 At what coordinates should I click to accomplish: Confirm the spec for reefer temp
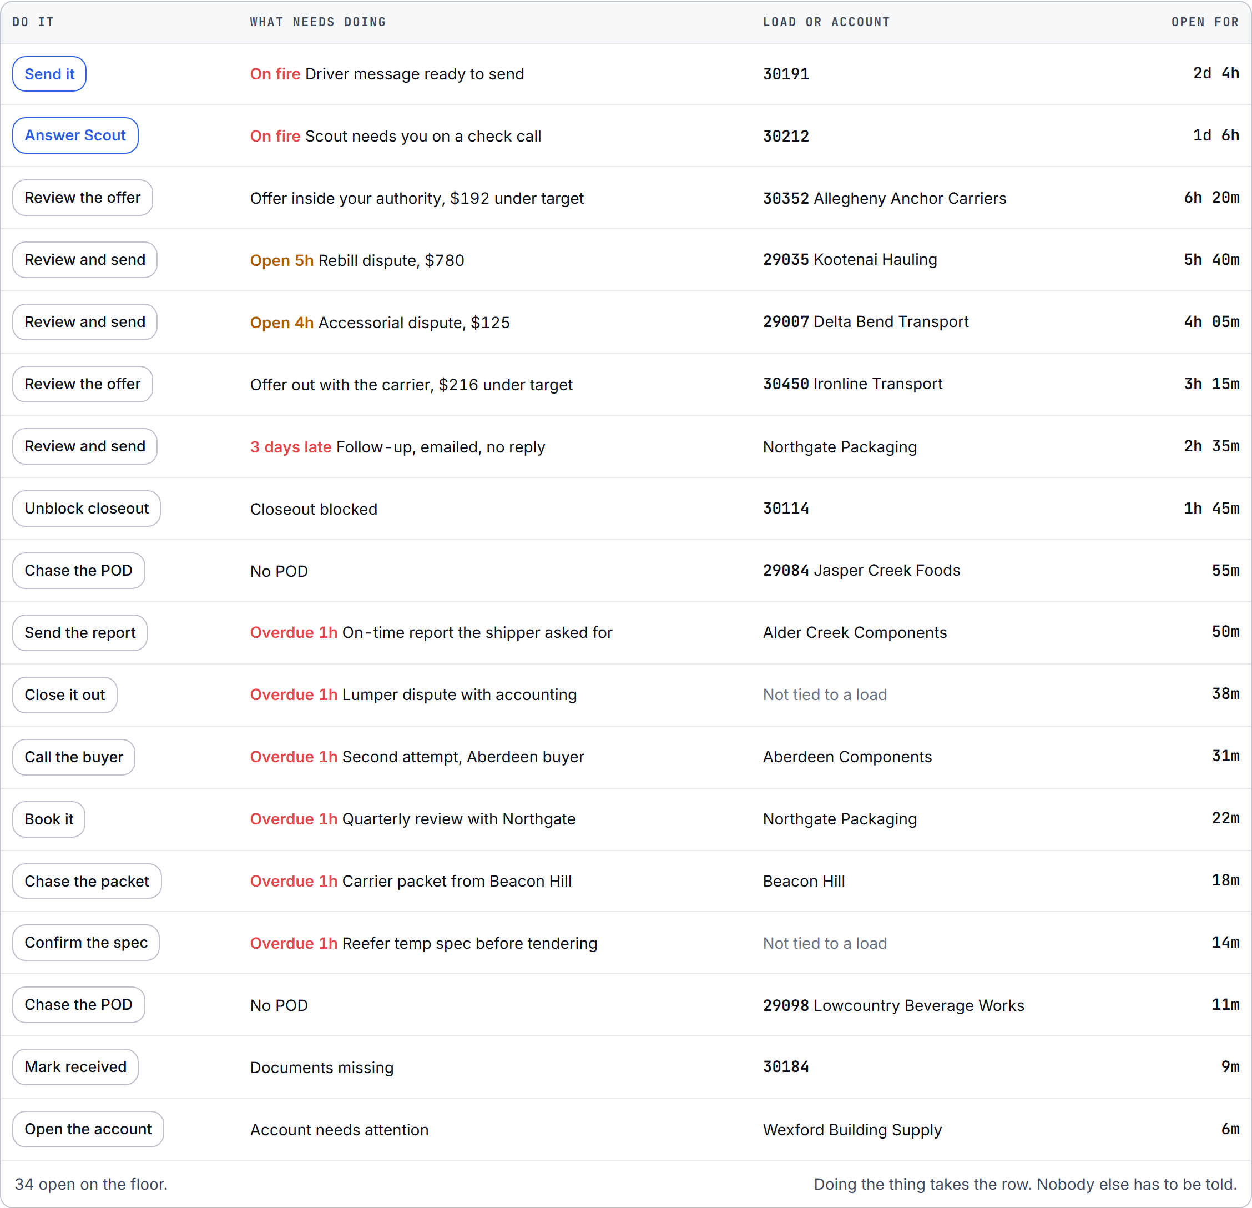(x=85, y=943)
